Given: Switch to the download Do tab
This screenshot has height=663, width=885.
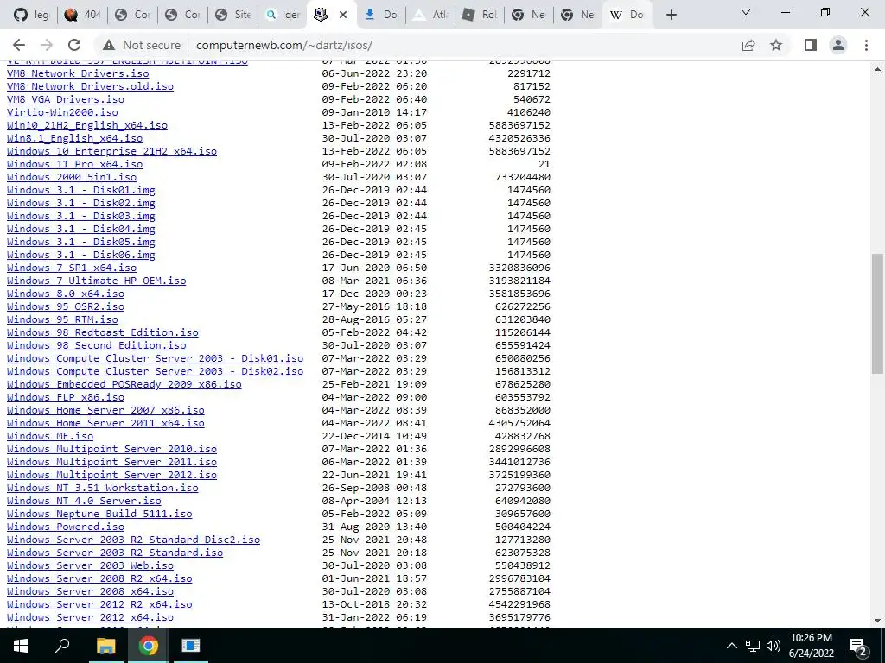Looking at the screenshot, I should tap(381, 15).
